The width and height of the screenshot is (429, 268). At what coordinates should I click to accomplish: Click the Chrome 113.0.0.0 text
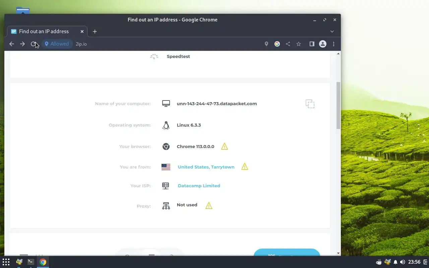pyautogui.click(x=195, y=146)
